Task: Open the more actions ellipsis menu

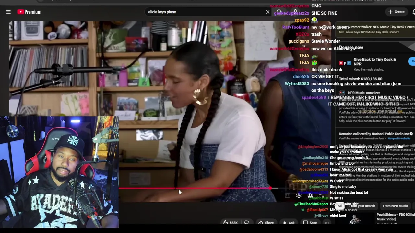Action: pyautogui.click(x=327, y=223)
